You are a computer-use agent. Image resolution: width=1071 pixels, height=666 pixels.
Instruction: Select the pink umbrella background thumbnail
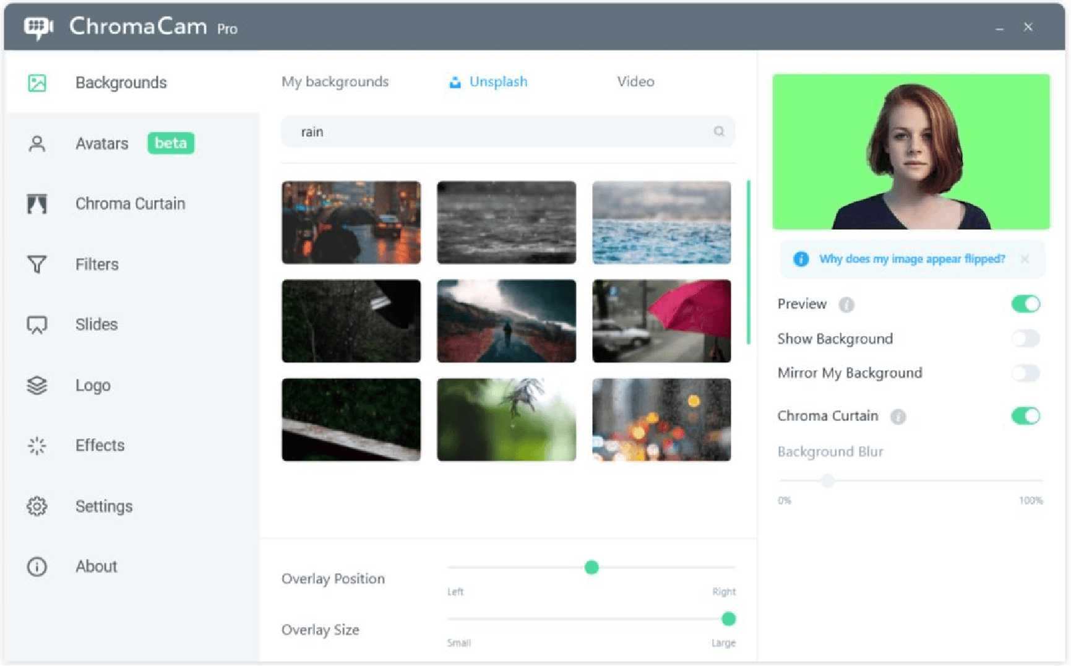point(661,321)
